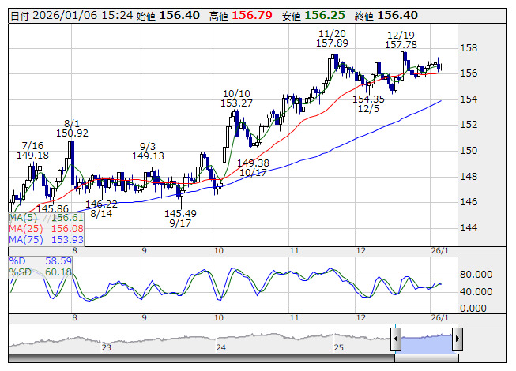
Task: Click the 11/20 peak label 157.89
Action: [x=333, y=44]
